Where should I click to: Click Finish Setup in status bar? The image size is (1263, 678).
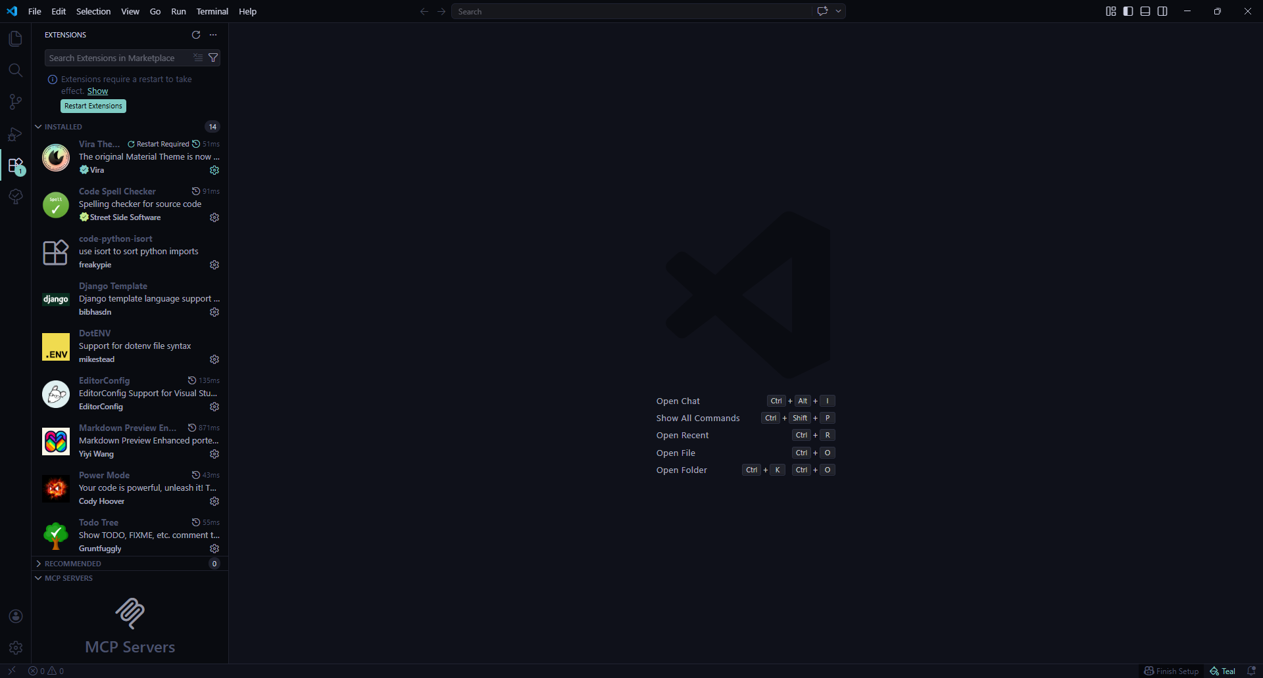pos(1172,671)
